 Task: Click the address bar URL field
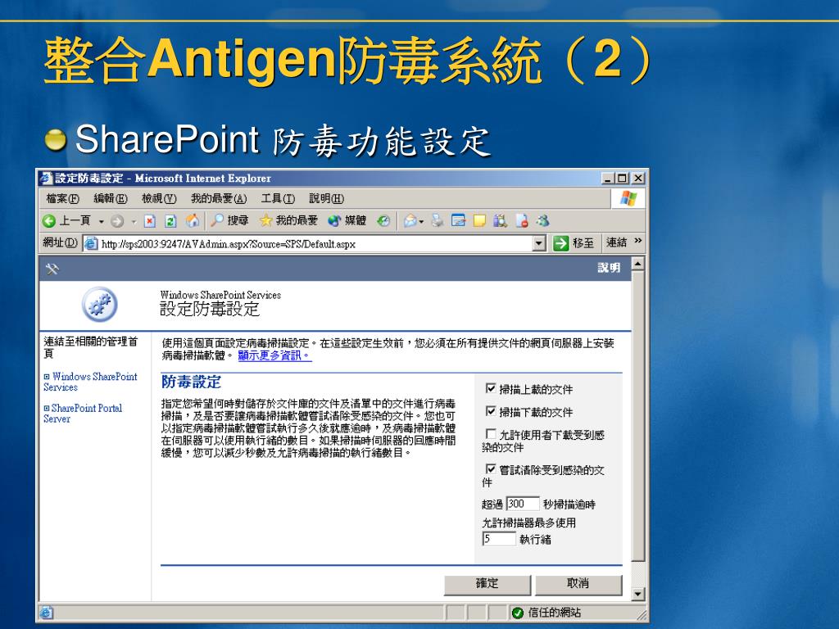pos(315,244)
